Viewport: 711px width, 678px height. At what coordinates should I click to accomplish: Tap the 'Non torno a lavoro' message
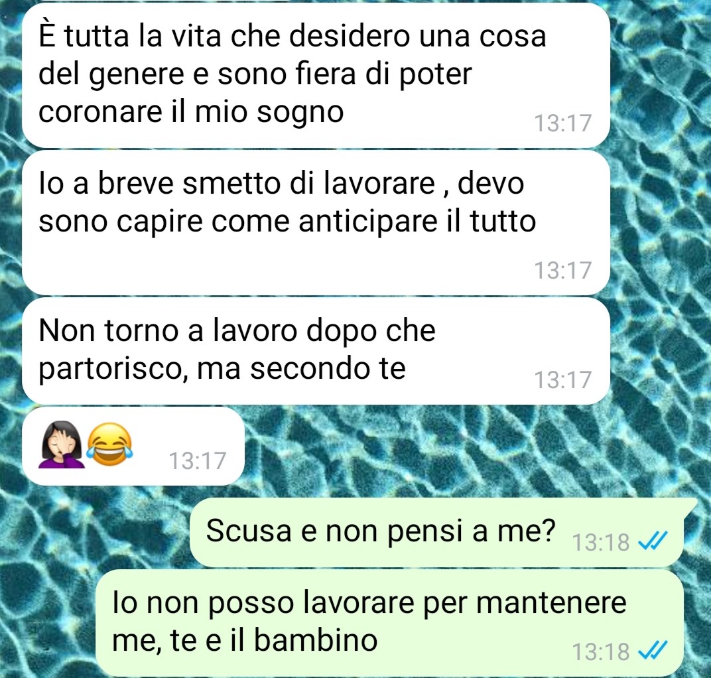316,350
